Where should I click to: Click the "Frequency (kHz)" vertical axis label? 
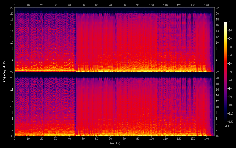4,72
